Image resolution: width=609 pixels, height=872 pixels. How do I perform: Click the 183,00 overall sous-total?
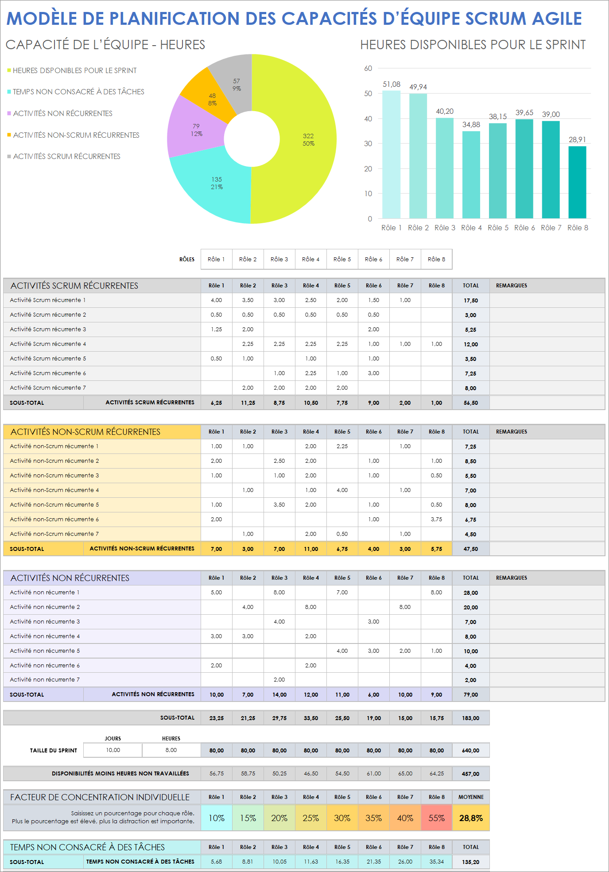point(471,718)
